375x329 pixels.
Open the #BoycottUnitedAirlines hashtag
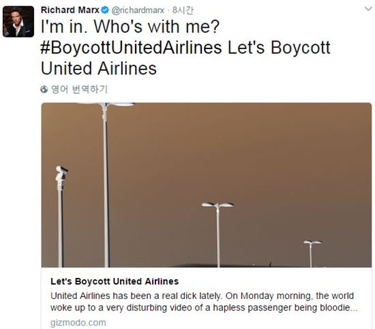(132, 48)
